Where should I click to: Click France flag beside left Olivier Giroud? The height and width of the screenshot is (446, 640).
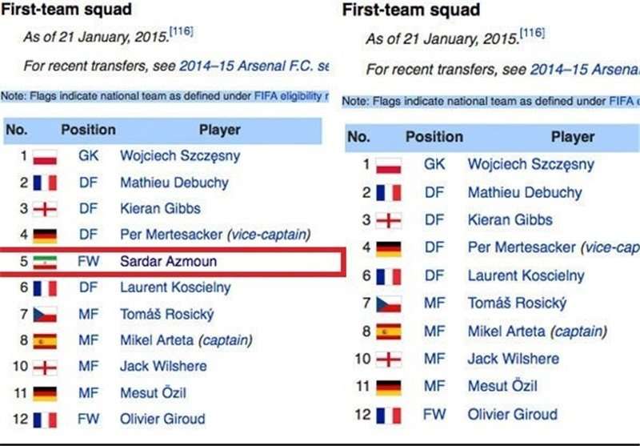click(x=45, y=420)
